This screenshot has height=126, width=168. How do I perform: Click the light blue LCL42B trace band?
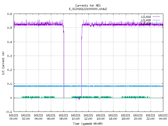tap(88, 86)
